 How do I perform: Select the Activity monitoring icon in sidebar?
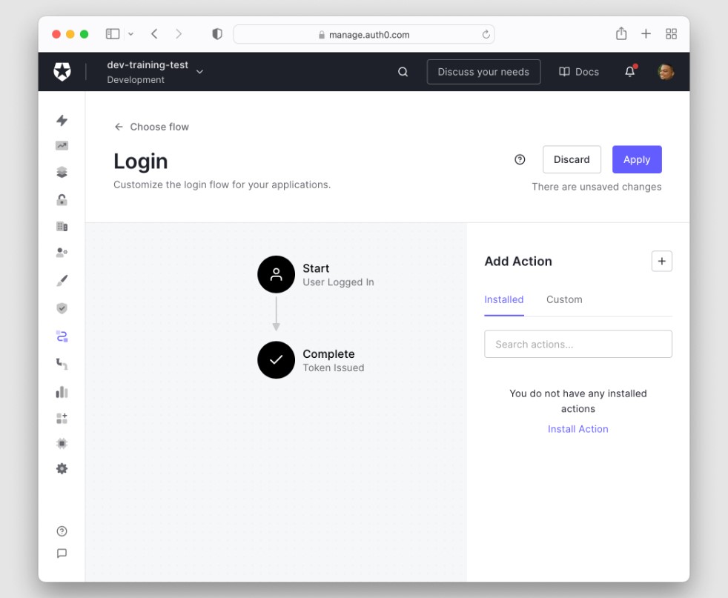click(x=62, y=145)
